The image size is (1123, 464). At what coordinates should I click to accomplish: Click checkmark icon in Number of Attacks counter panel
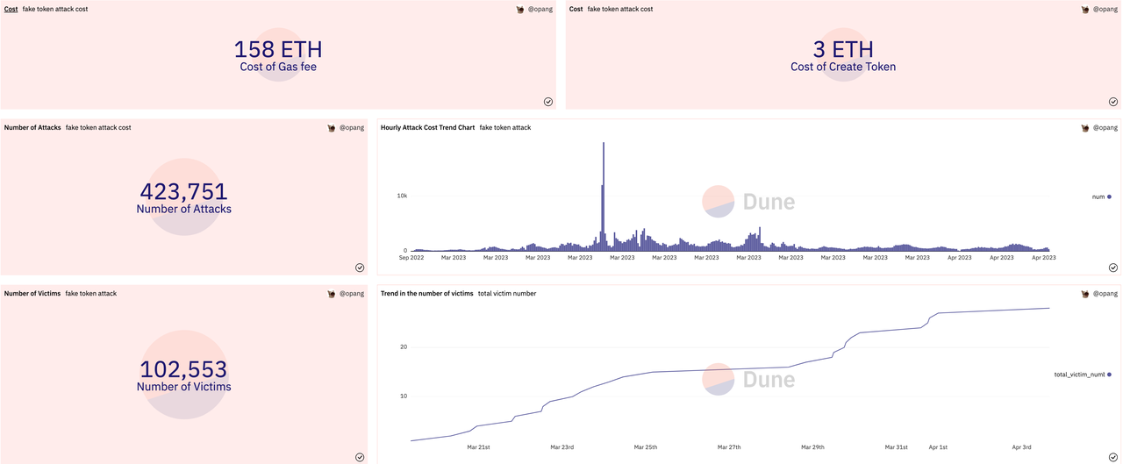[360, 268]
